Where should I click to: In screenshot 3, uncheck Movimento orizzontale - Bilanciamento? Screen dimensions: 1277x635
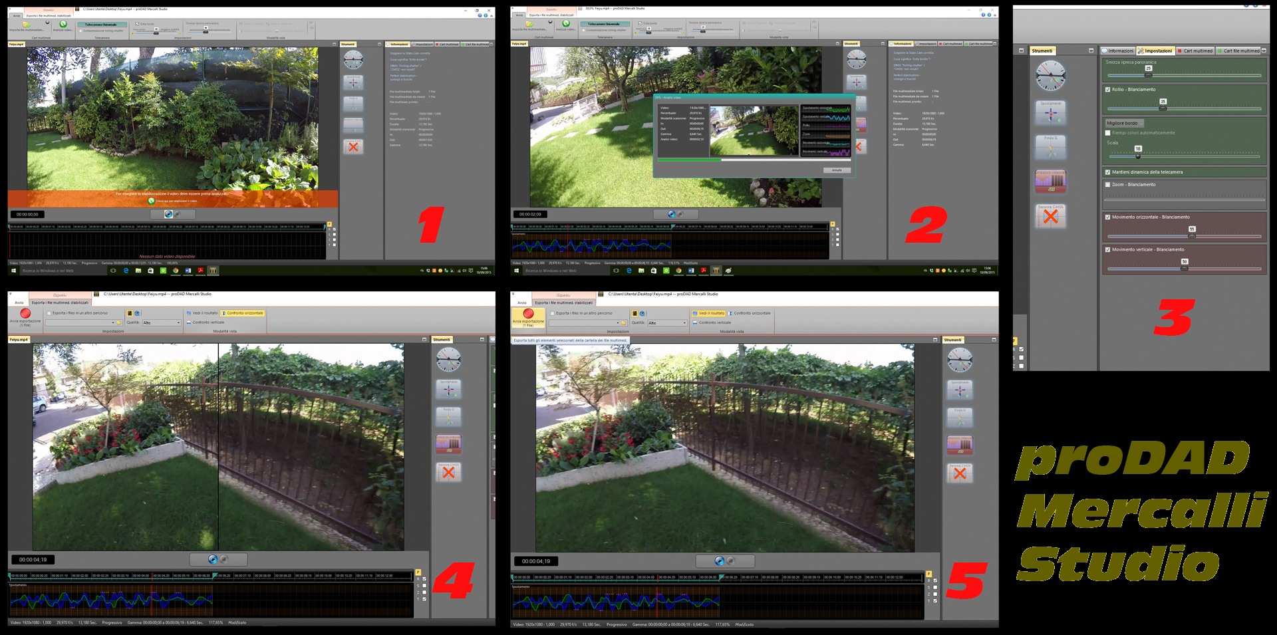1108,217
